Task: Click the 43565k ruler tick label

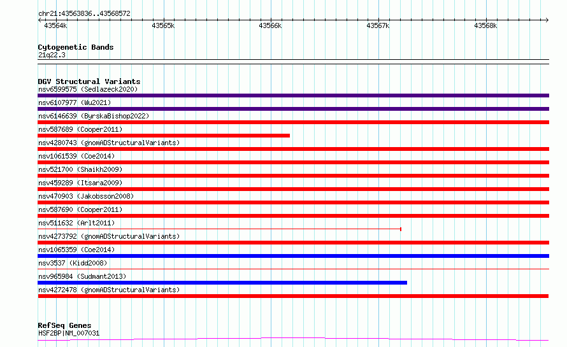Action: pos(163,25)
